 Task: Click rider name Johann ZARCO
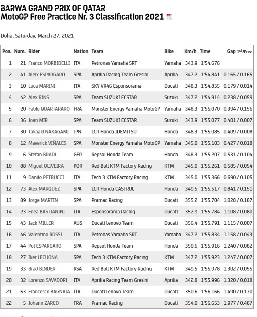point(43,303)
